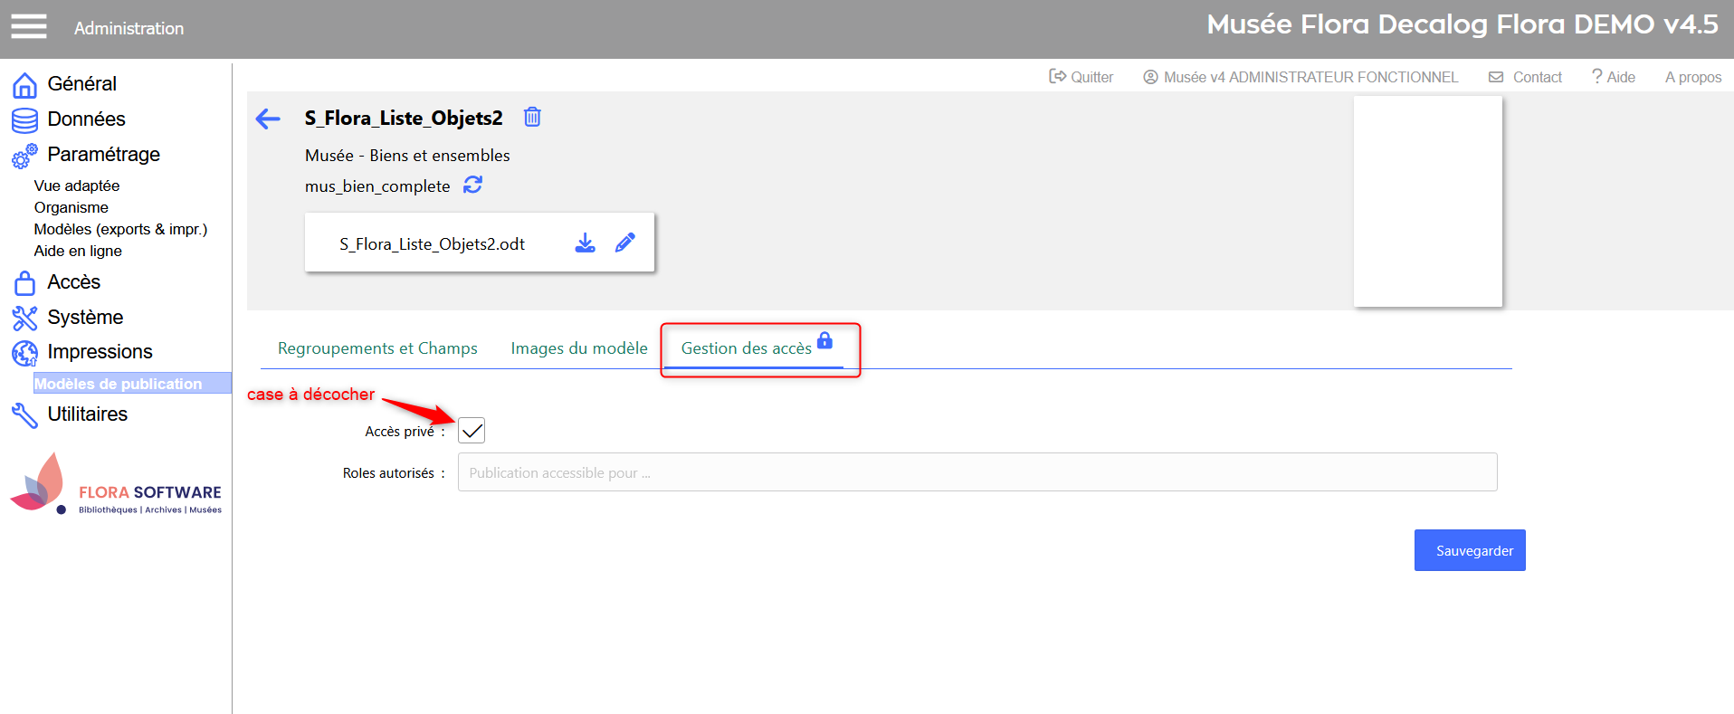Image resolution: width=1734 pixels, height=714 pixels.
Task: Open Rôles autorisés selection field
Action: pos(977,472)
